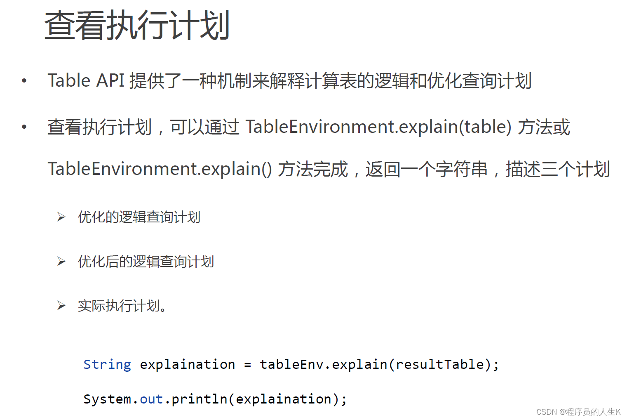Click the words Table API in first bullet

tap(86, 80)
